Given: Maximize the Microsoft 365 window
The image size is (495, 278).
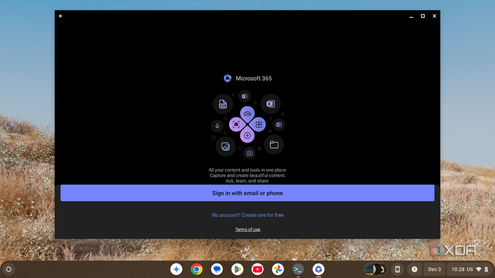Looking at the screenshot, I should click(x=423, y=16).
